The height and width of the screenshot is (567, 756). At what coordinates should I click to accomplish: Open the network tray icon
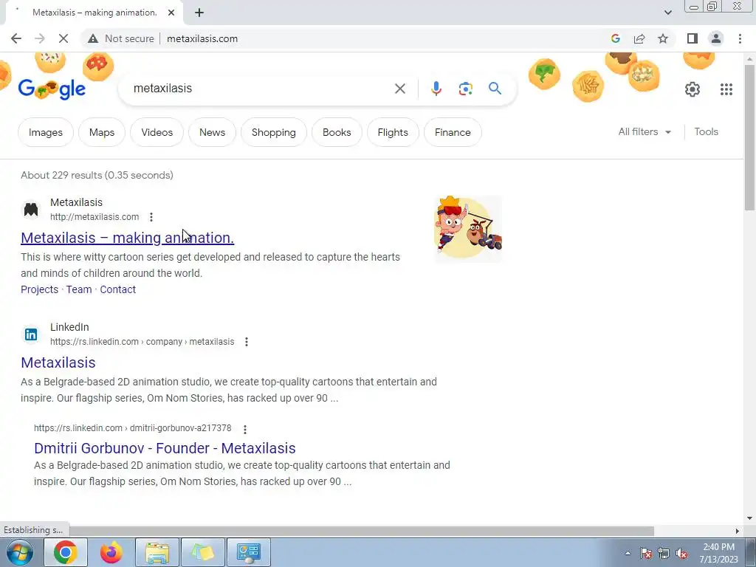click(664, 553)
